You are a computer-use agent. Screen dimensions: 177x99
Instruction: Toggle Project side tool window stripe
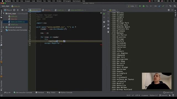click(x=1, y=14)
